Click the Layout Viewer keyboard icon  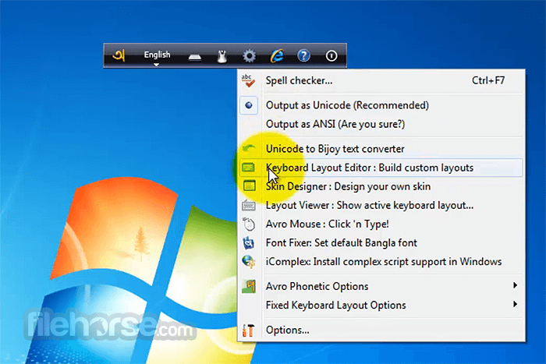tap(249, 205)
